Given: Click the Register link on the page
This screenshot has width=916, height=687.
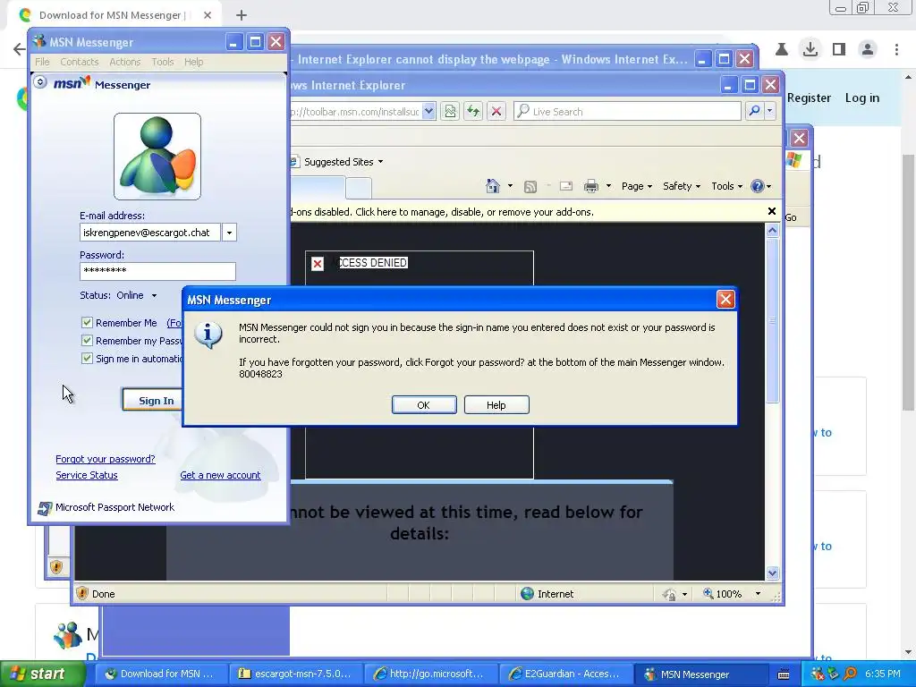Looking at the screenshot, I should coord(809,98).
